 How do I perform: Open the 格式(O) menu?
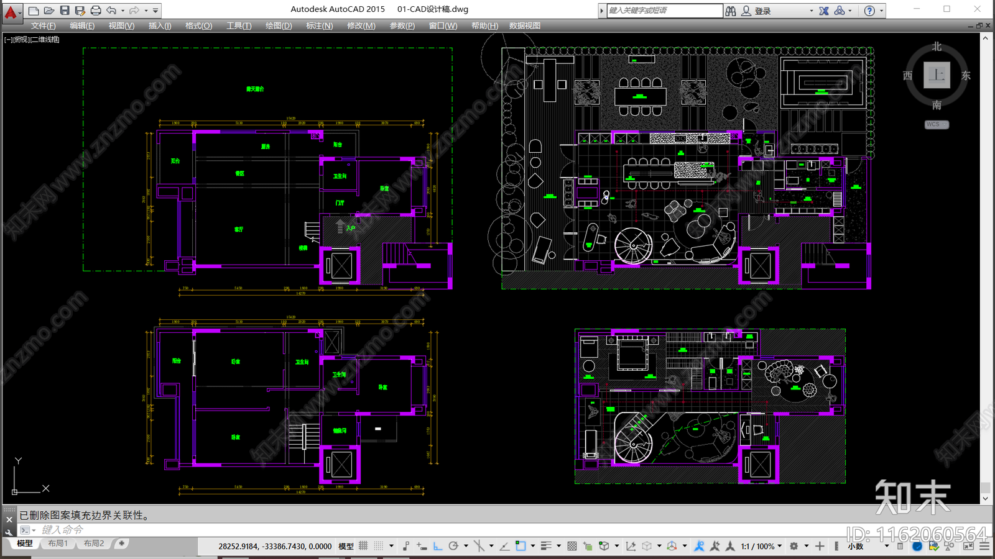tap(198, 25)
